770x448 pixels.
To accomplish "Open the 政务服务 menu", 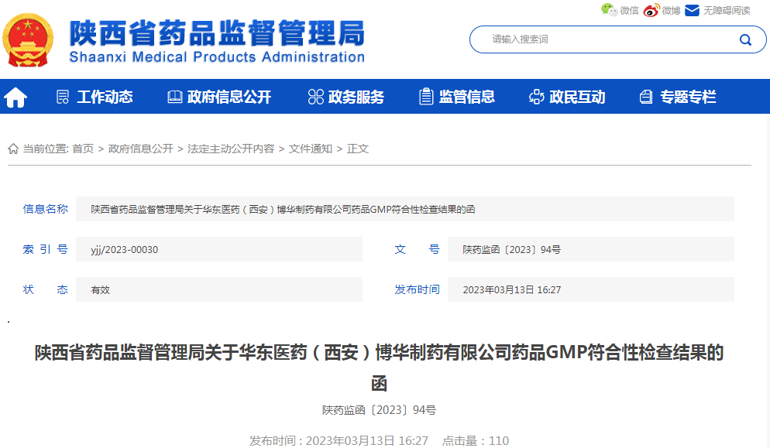I will [356, 97].
